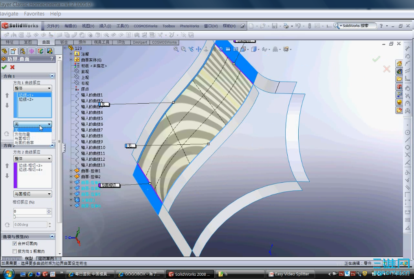414x279 pixels.
Task: Open Favorites menu in player window
Action: (x=34, y=14)
